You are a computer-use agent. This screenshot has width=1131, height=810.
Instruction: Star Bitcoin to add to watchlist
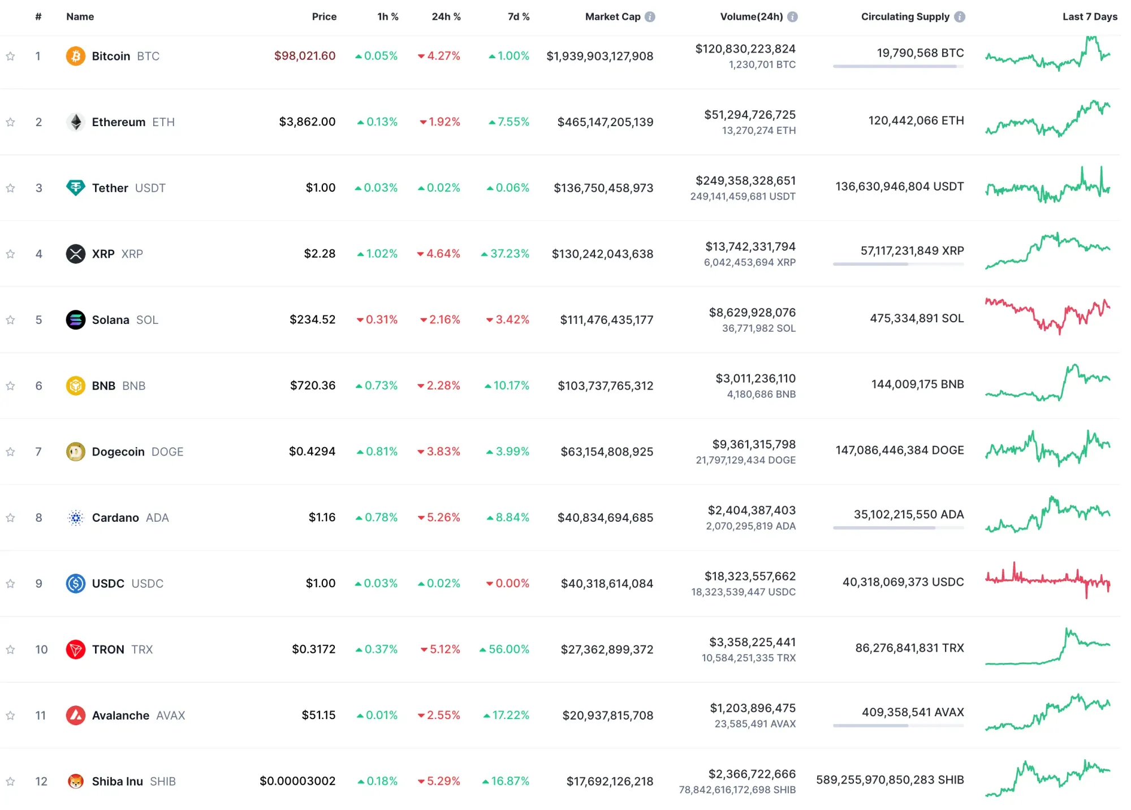point(10,56)
